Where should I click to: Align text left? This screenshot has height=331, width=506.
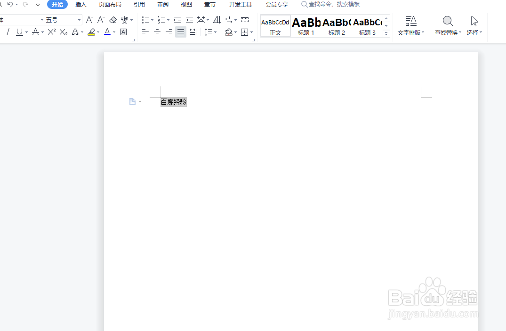pyautogui.click(x=145, y=32)
